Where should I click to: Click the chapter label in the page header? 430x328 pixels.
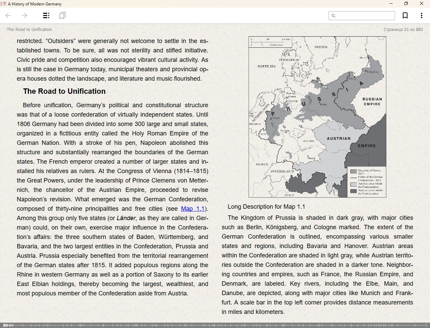tap(29, 30)
